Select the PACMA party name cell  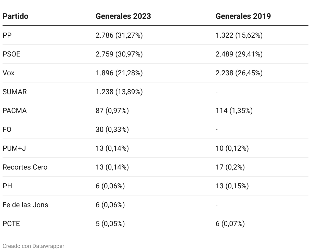(15, 111)
